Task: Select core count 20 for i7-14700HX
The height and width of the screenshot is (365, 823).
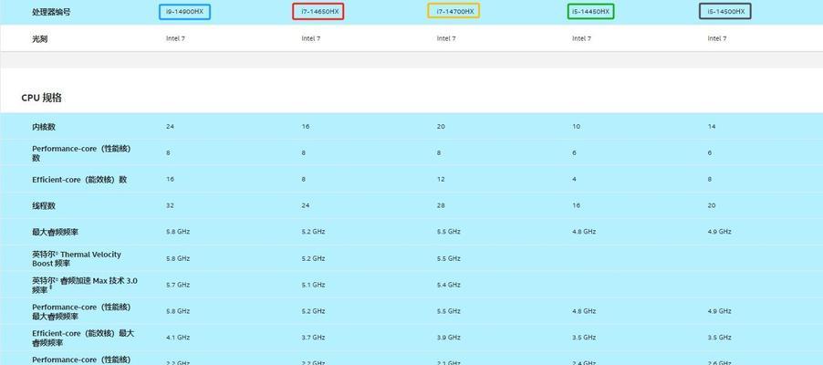Action: point(441,127)
